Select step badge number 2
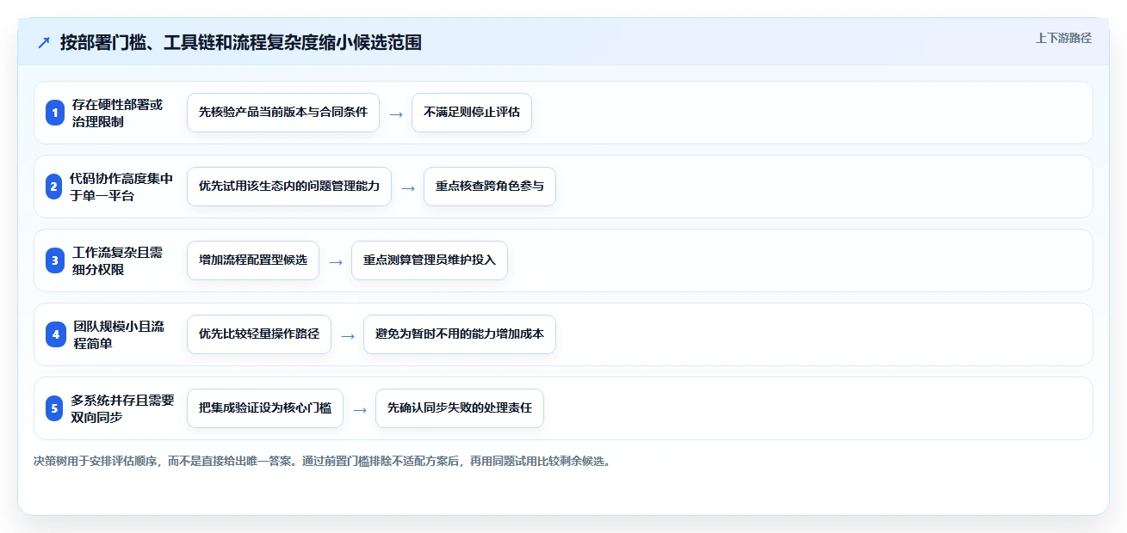Image resolution: width=1127 pixels, height=533 pixels. pos(55,187)
